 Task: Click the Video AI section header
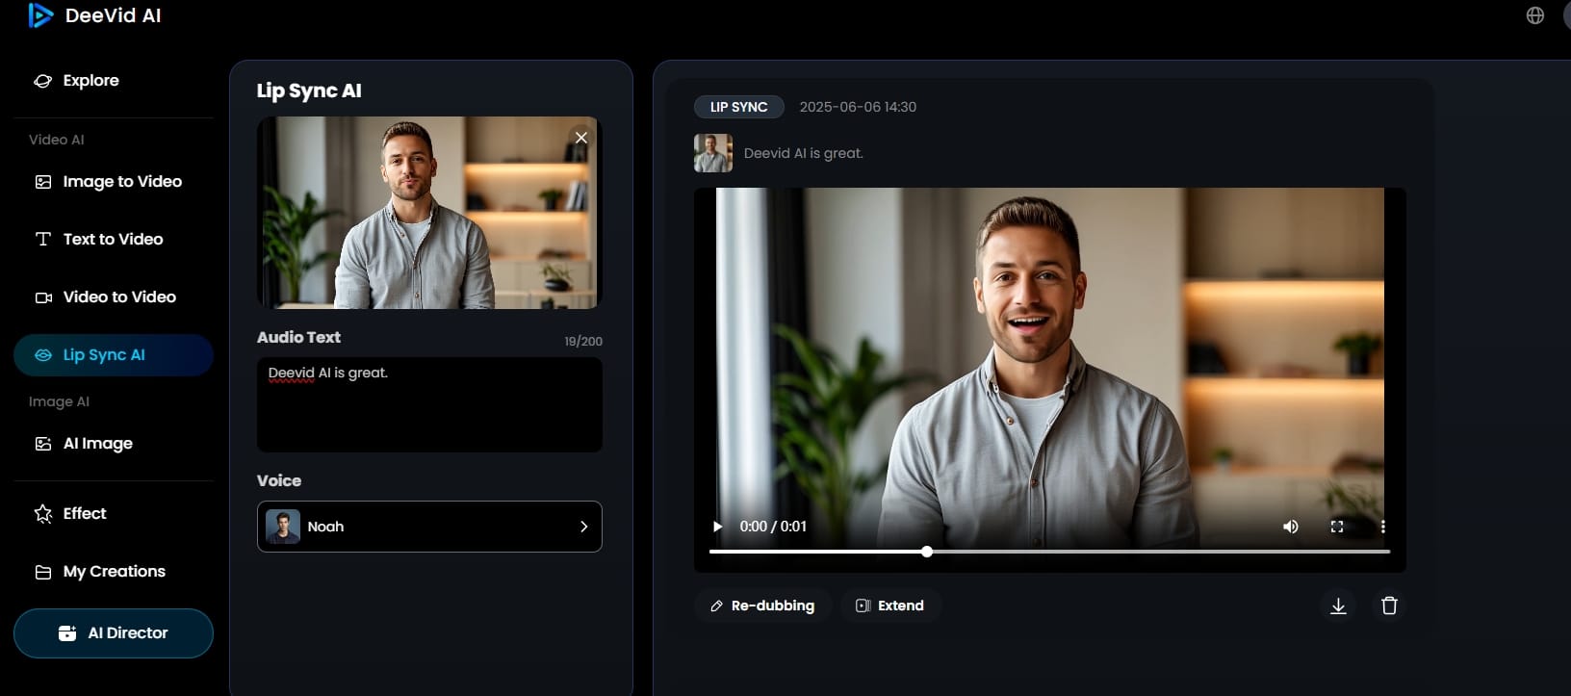[57, 140]
